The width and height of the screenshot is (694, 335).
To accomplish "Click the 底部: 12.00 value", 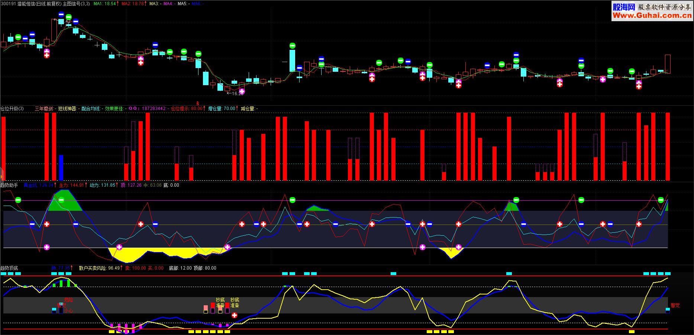I will coord(180,268).
